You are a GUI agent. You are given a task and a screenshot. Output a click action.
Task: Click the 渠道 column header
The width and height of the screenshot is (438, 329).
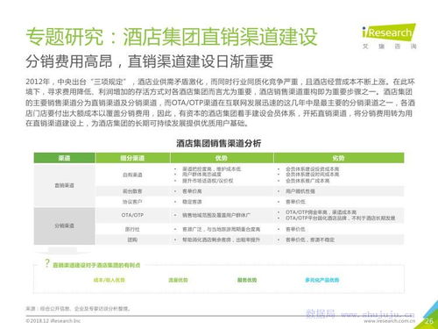point(64,158)
